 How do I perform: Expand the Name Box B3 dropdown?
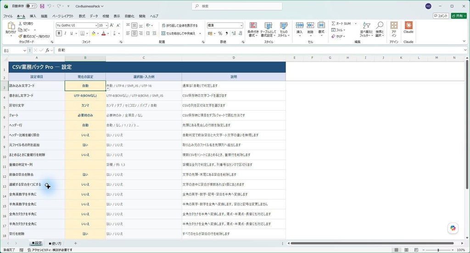click(25, 51)
